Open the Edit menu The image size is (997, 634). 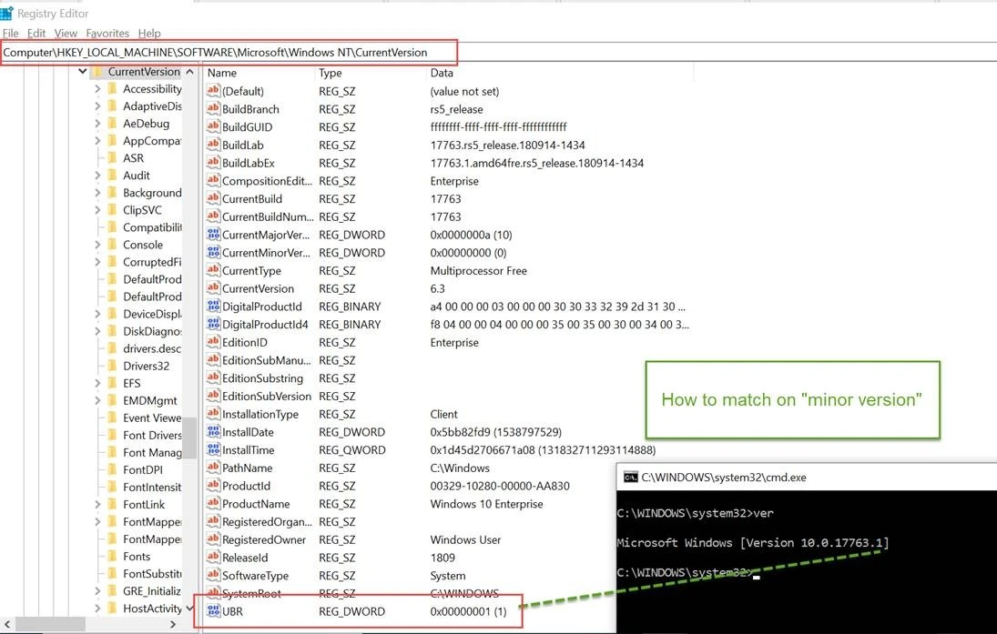click(x=36, y=34)
